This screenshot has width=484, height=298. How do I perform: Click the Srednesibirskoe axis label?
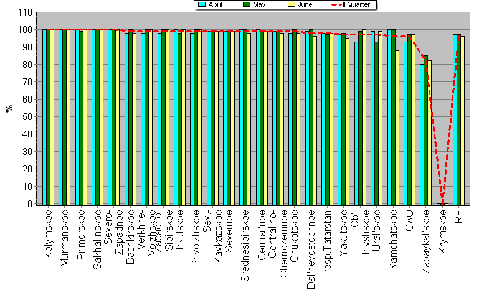click(245, 245)
